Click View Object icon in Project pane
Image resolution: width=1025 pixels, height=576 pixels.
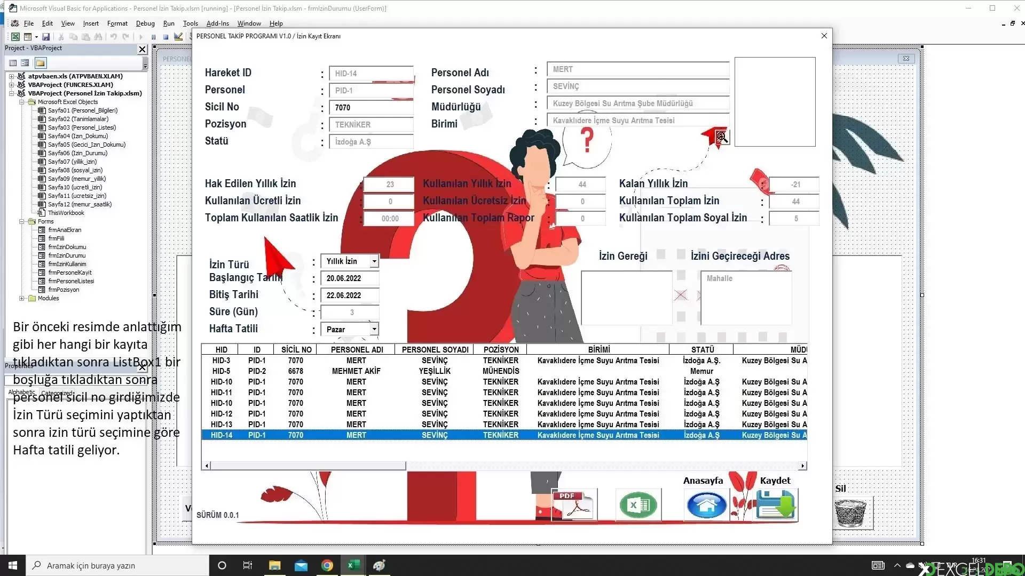pyautogui.click(x=25, y=63)
